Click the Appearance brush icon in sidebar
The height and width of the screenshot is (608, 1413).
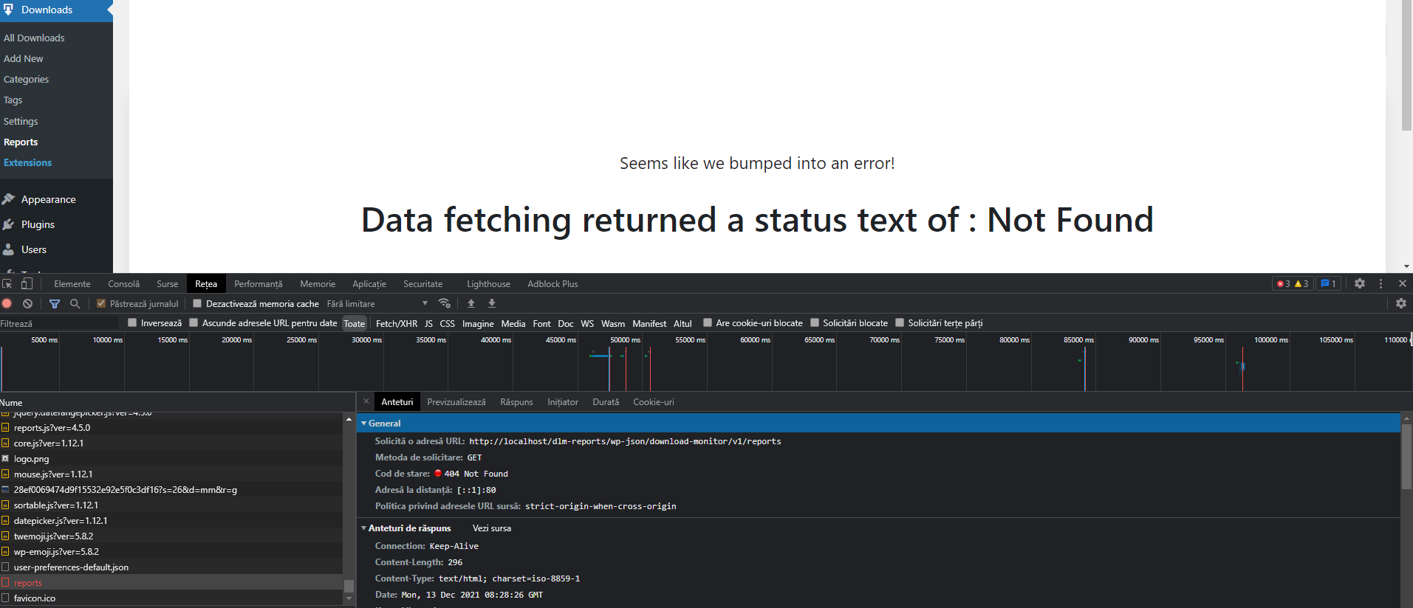9,199
